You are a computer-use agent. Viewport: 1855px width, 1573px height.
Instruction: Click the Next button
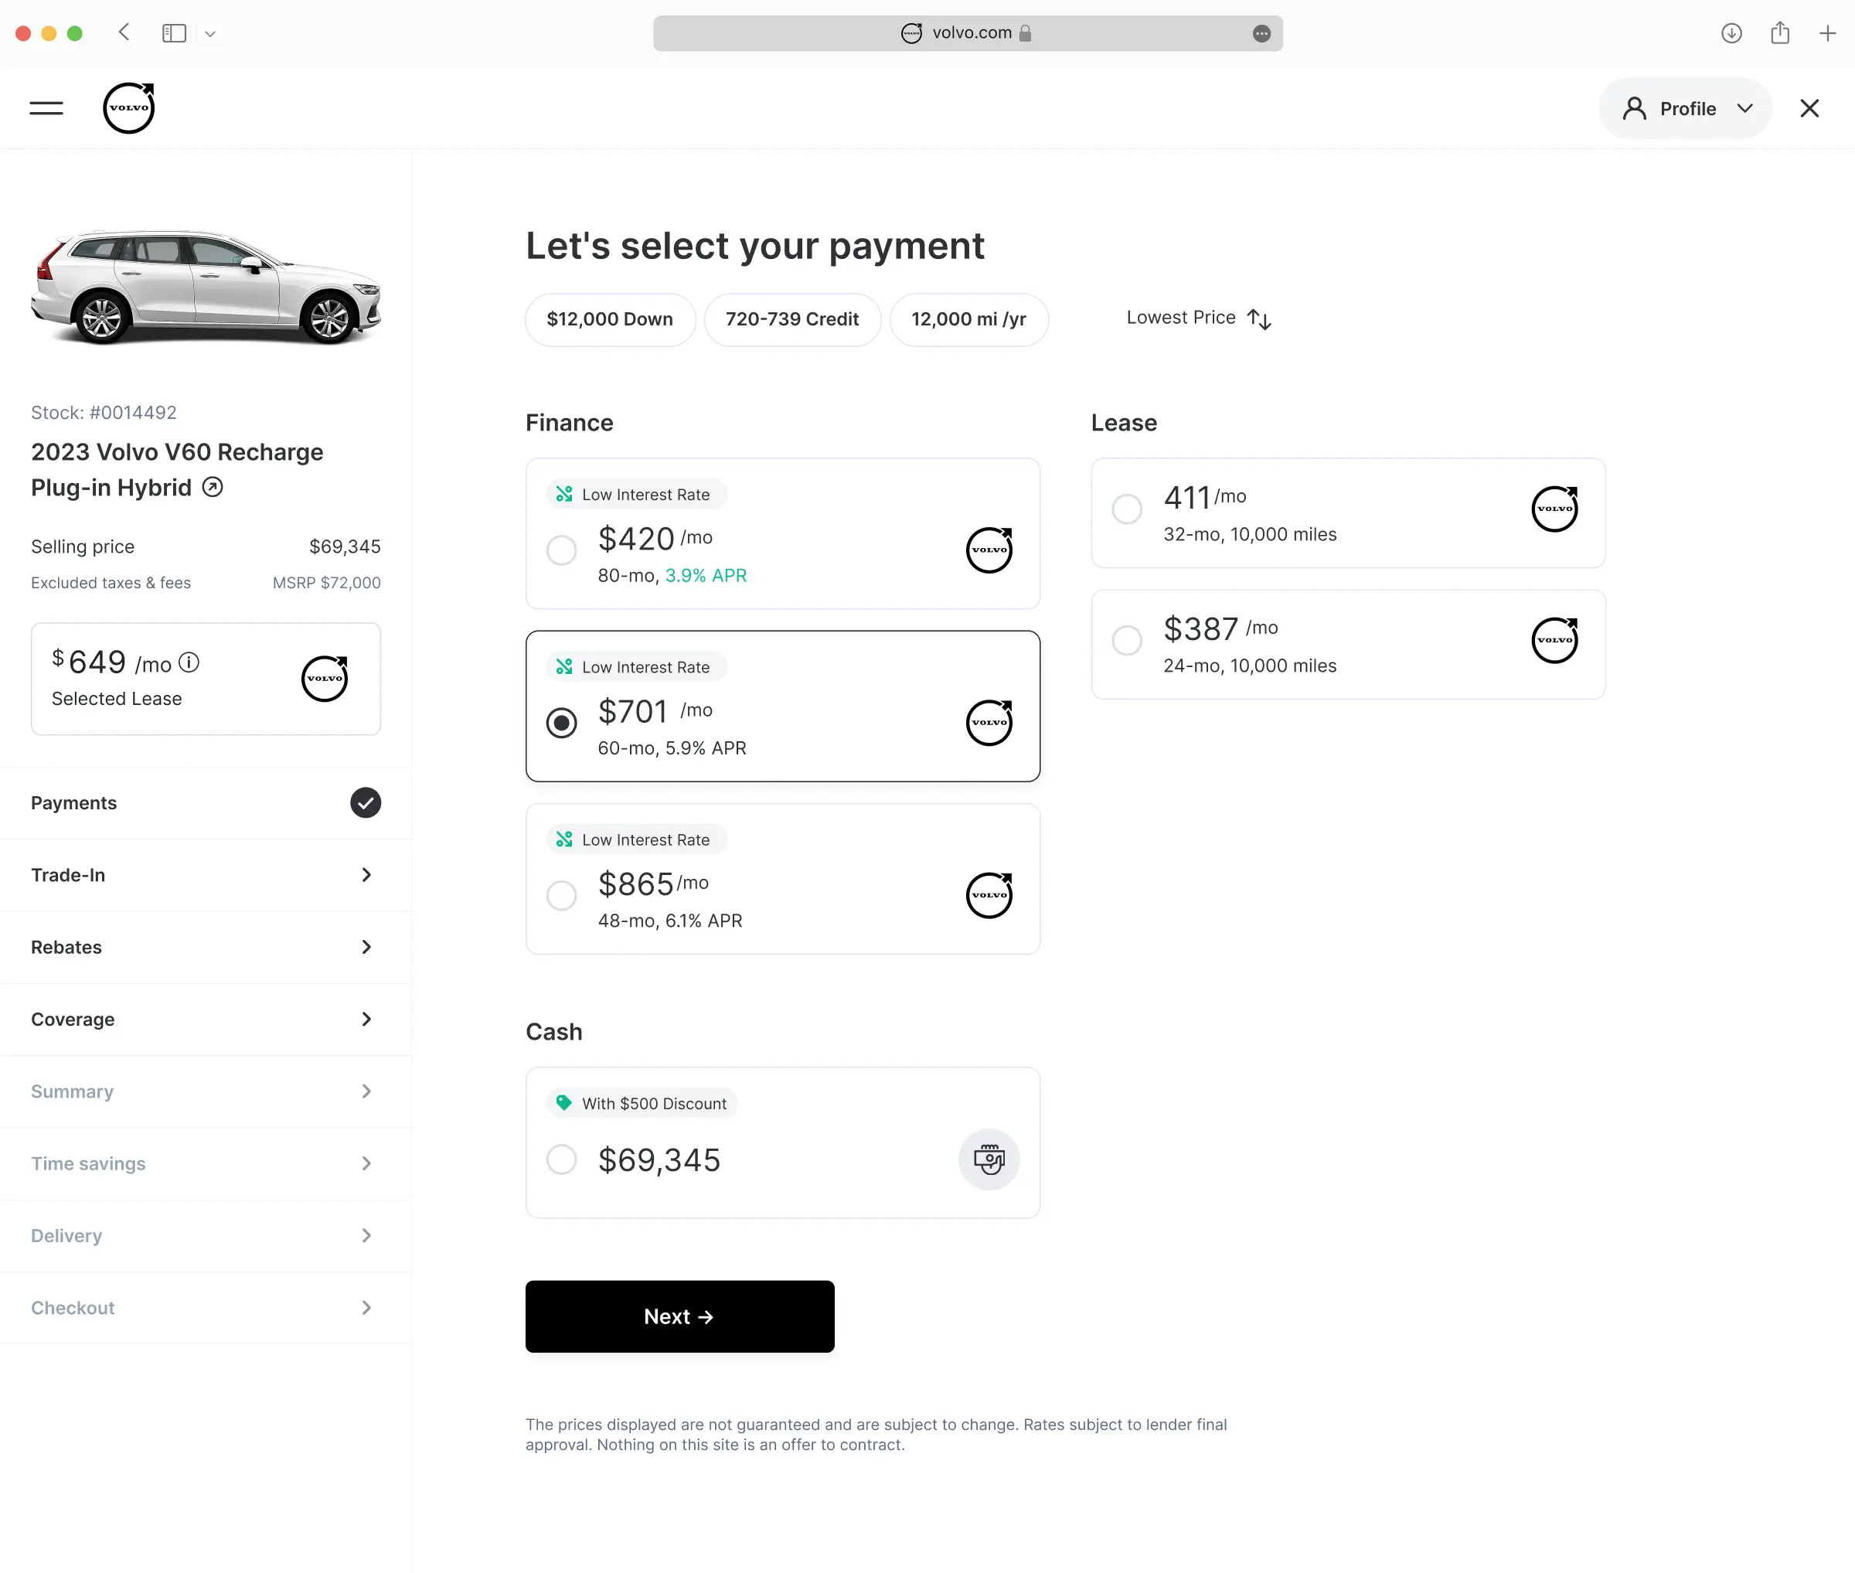click(679, 1316)
